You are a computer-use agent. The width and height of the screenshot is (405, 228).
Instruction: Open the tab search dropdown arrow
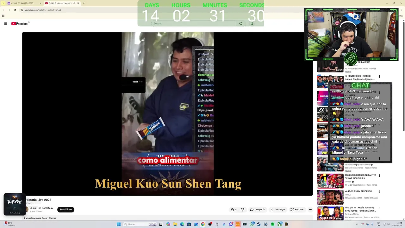(x=3, y=3)
